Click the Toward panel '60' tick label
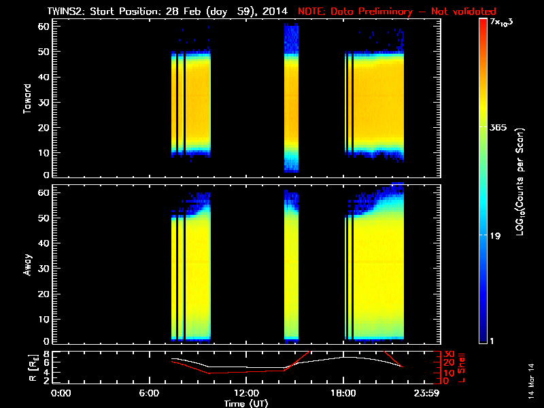The image size is (544, 408). [44, 26]
